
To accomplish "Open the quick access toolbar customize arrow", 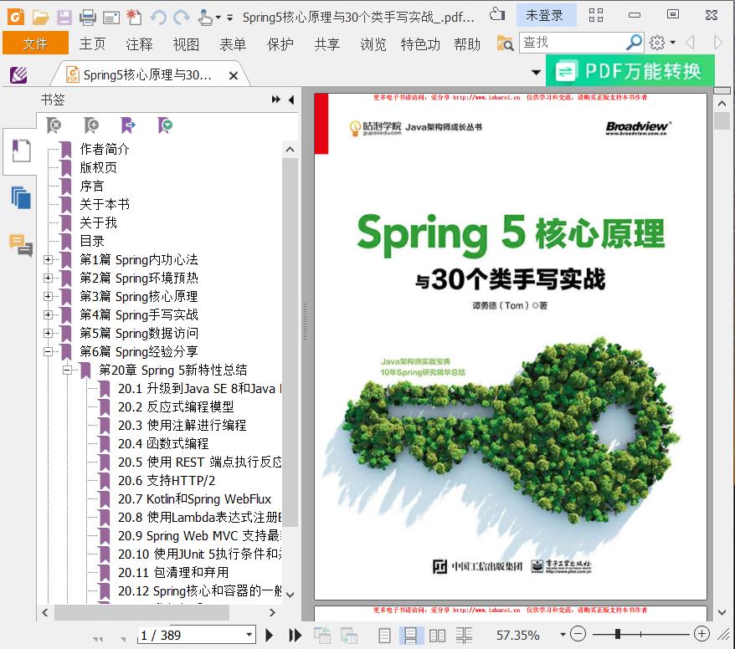I will 229,18.
